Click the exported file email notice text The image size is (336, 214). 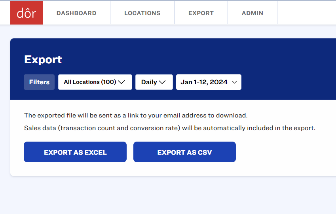(x=136, y=116)
